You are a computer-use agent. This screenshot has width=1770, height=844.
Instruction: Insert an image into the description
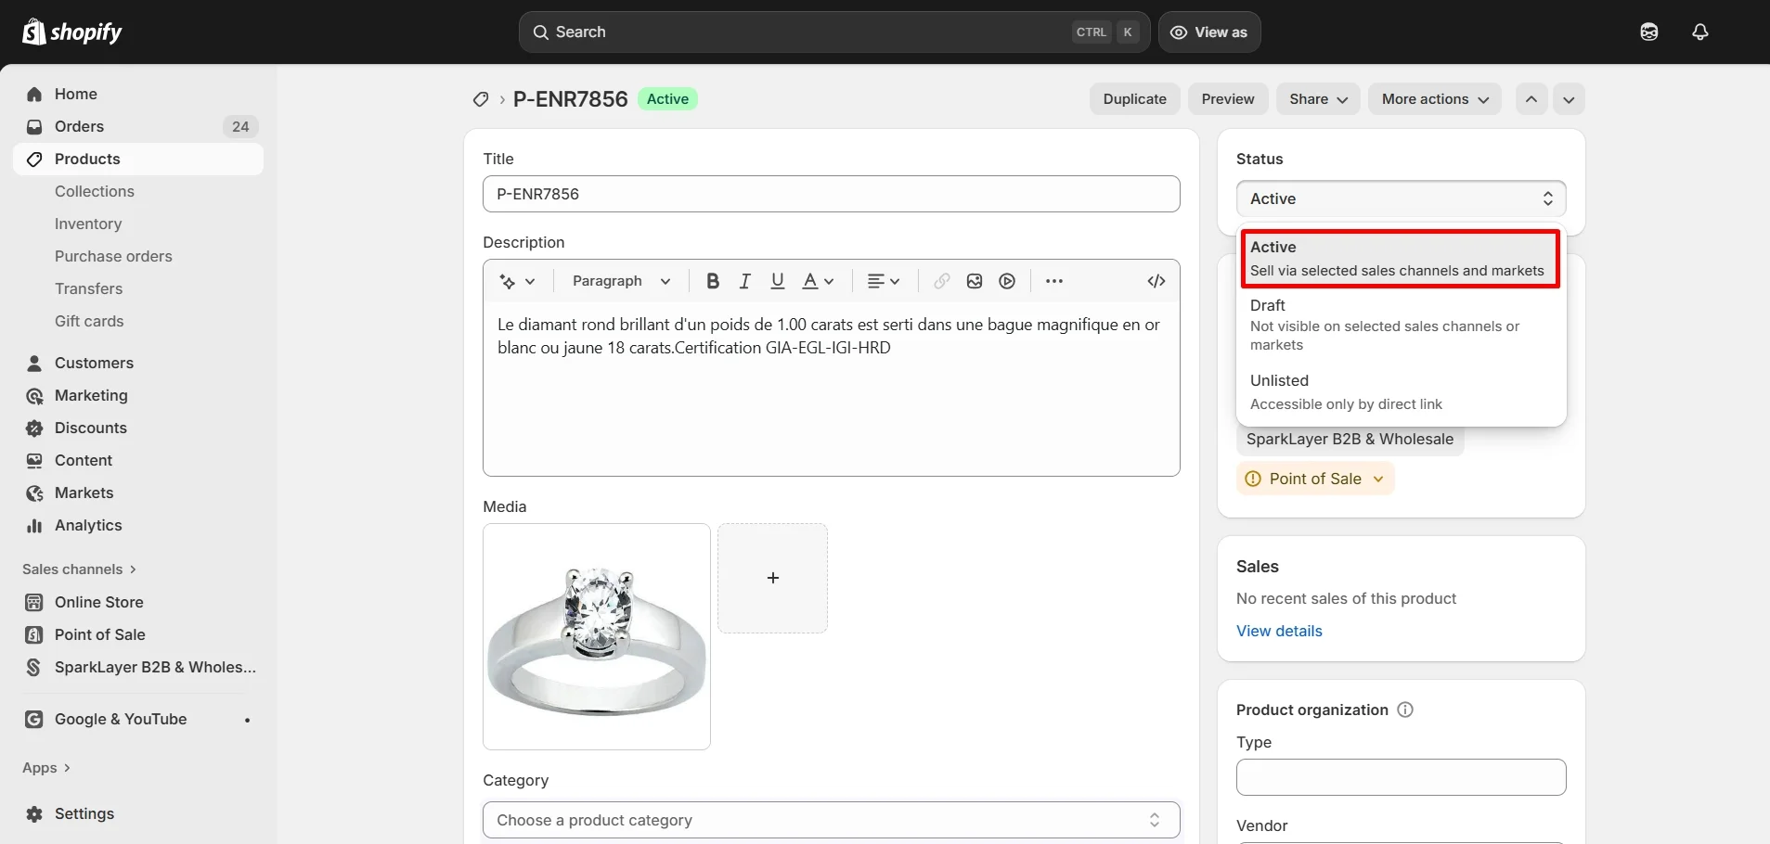click(x=974, y=281)
